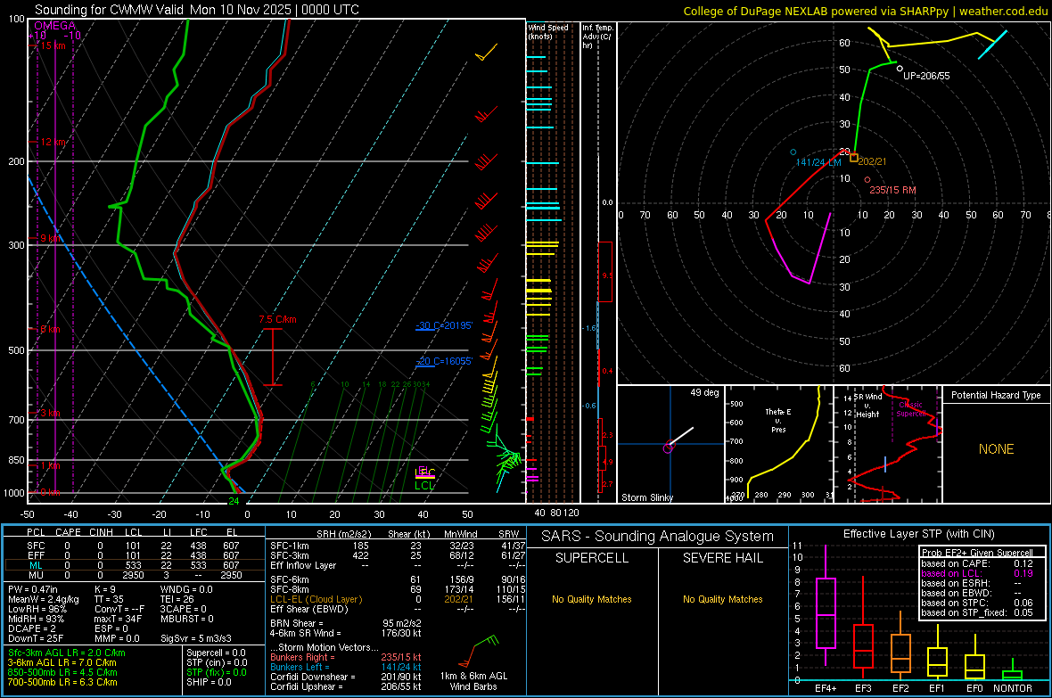
Task: Click the SigSvr = 5 m3/s3 value
Action: (x=196, y=638)
